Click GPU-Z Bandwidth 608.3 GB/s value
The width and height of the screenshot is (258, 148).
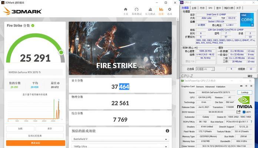tap(242, 141)
